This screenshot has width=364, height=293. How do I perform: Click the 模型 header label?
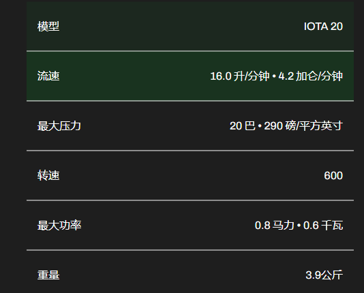pos(48,26)
